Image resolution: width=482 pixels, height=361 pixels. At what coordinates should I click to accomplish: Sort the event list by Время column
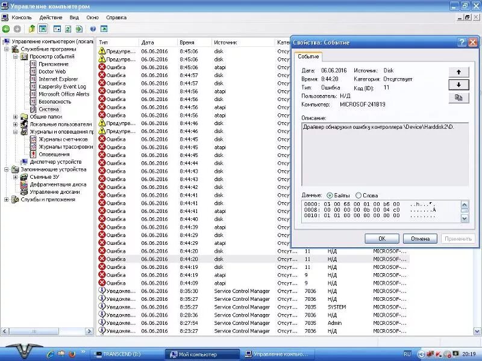[x=195, y=42]
